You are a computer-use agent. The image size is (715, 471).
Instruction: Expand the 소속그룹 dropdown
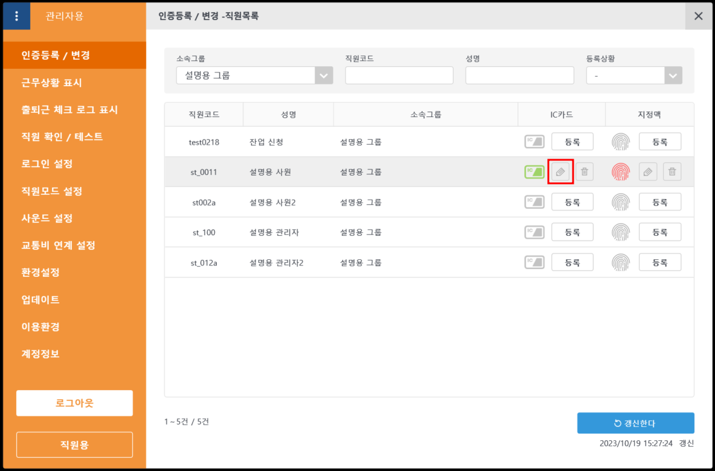click(324, 75)
